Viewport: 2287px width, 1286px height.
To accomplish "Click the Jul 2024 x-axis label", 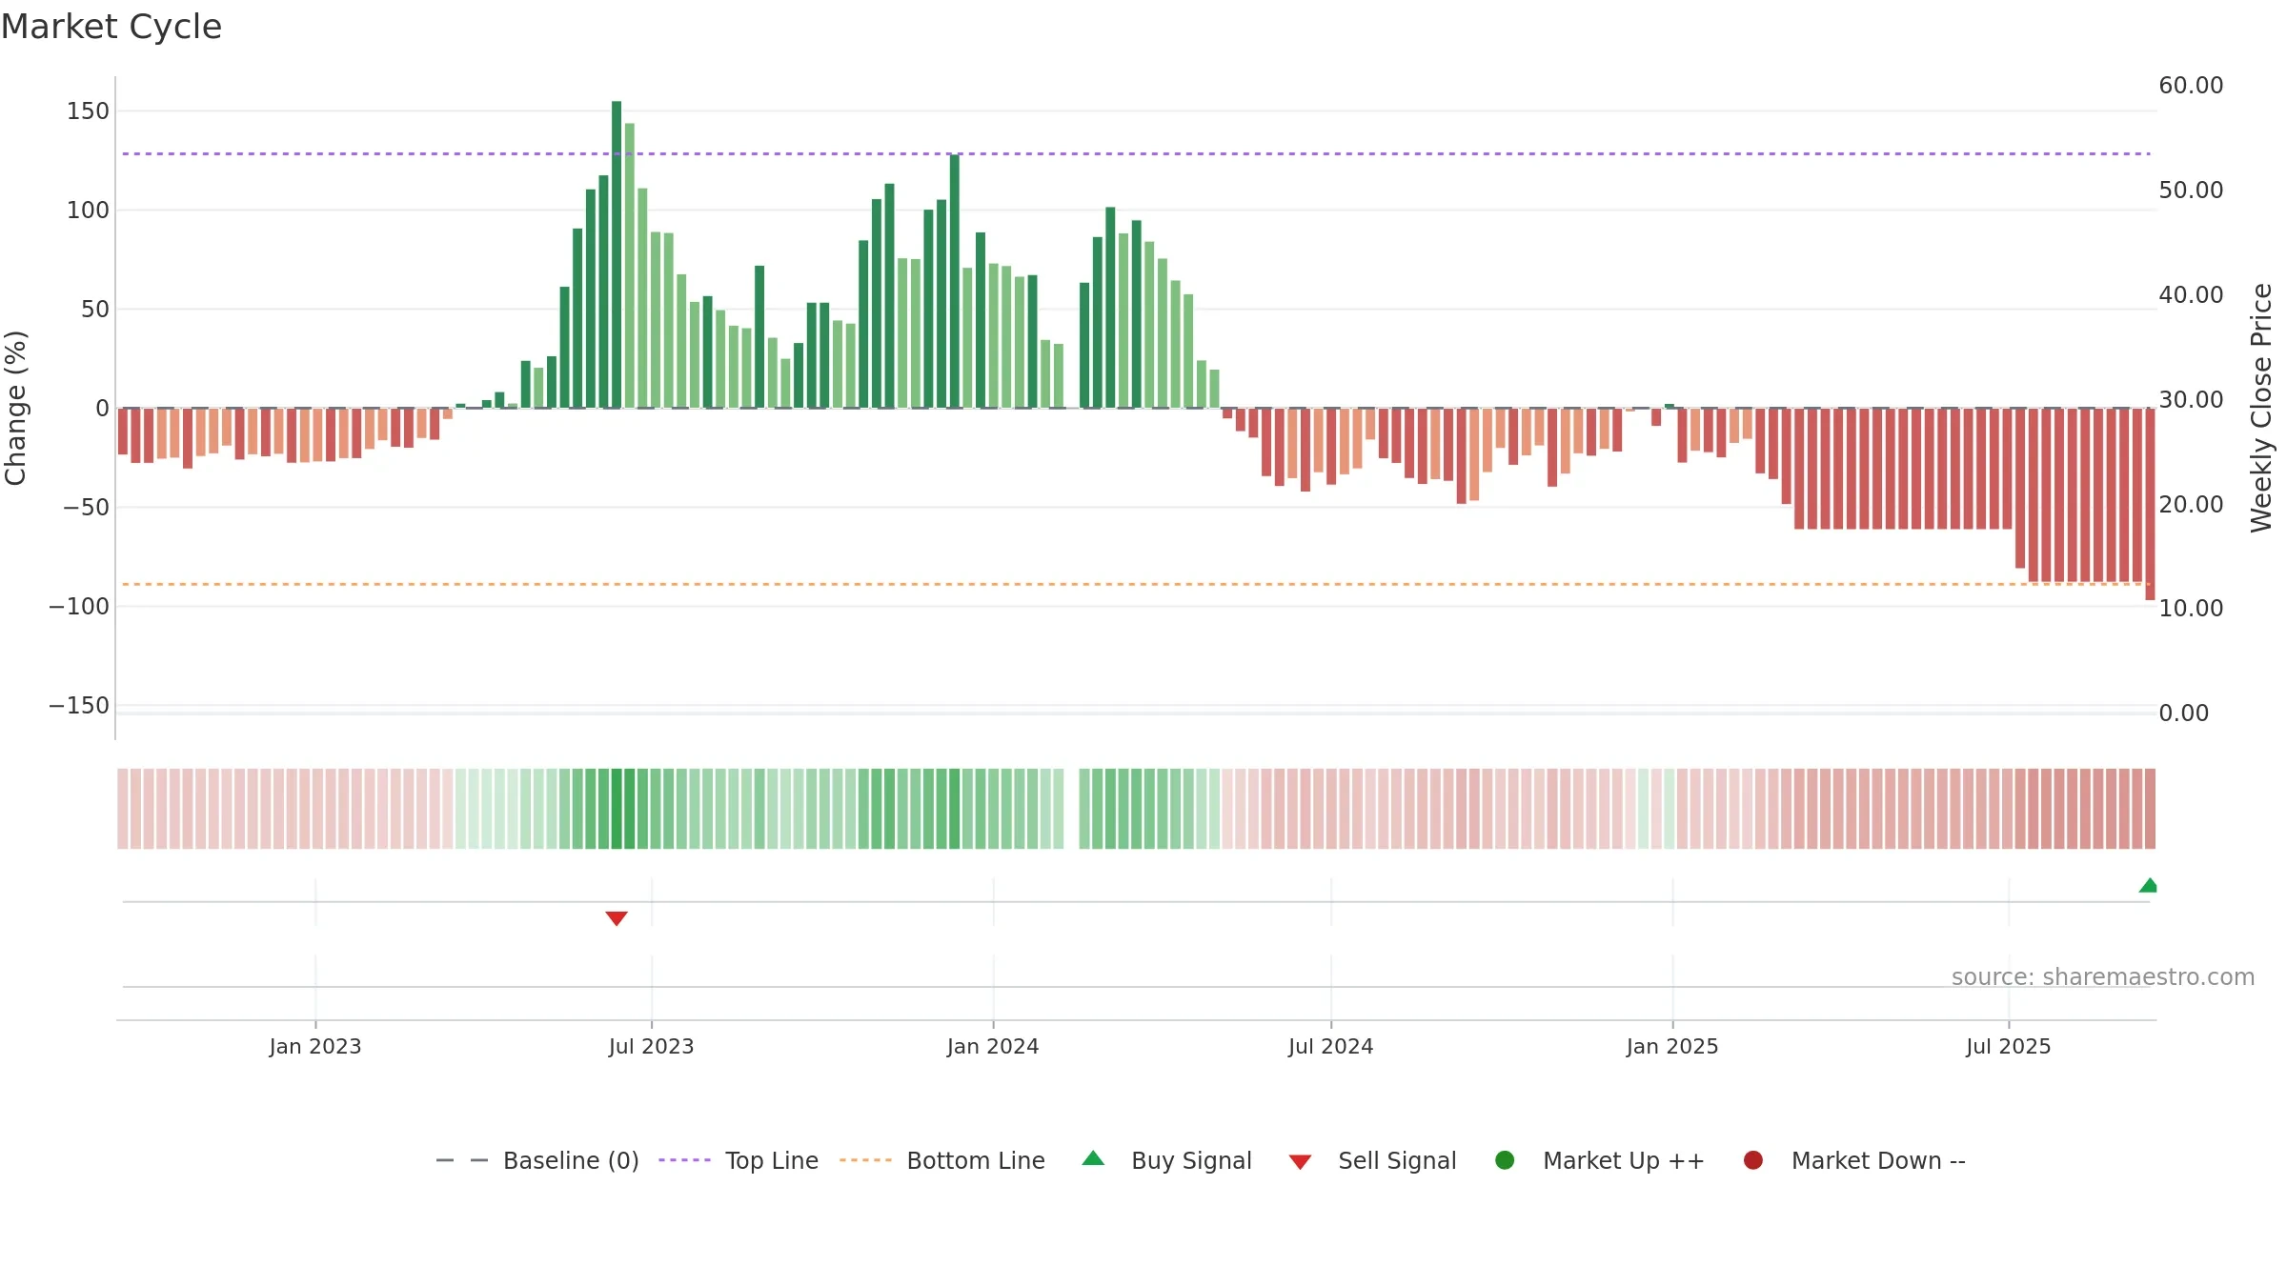I will coord(1331,1046).
